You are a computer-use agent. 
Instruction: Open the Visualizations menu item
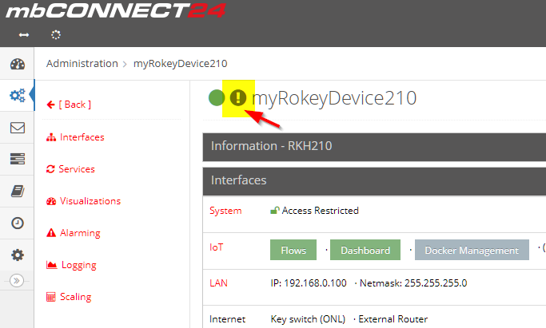tap(84, 201)
